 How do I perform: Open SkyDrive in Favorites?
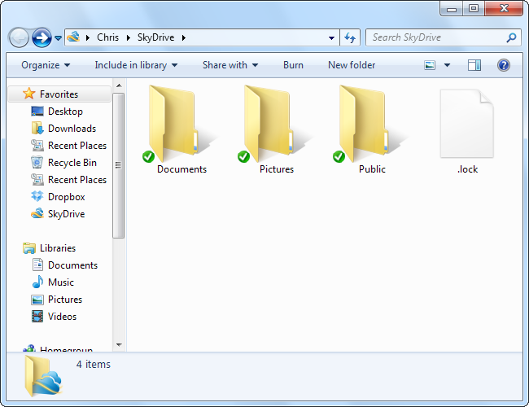(66, 214)
